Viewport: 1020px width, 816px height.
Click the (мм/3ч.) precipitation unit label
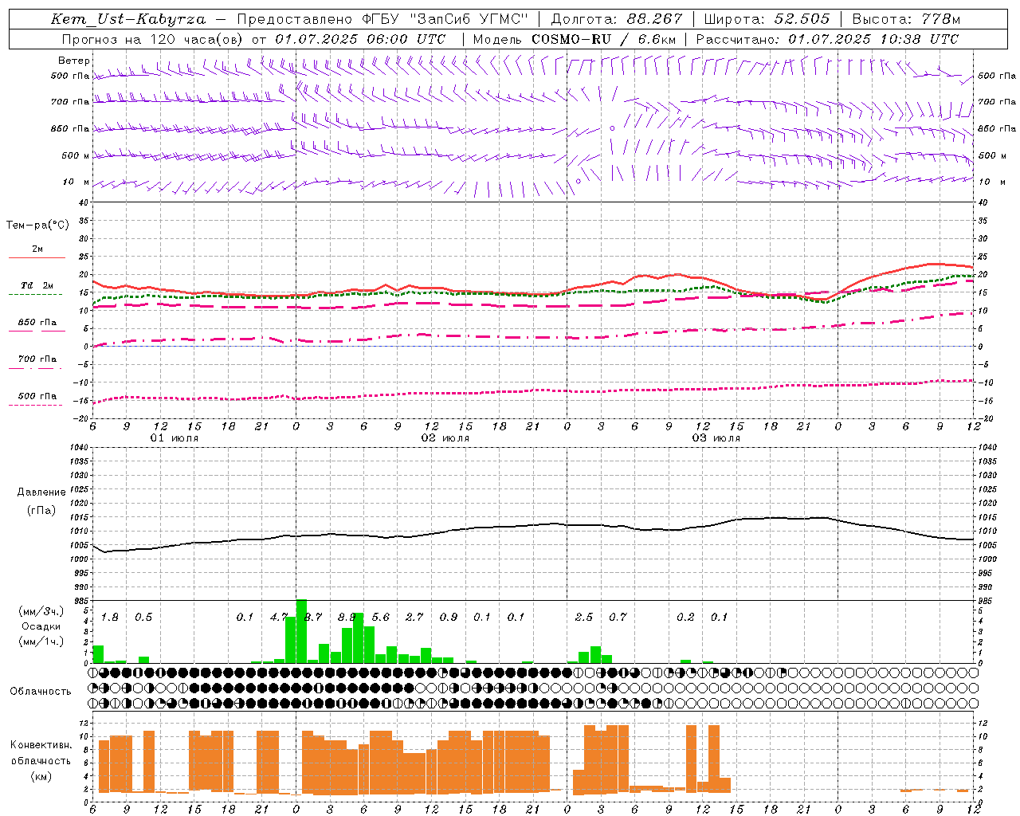click(41, 611)
